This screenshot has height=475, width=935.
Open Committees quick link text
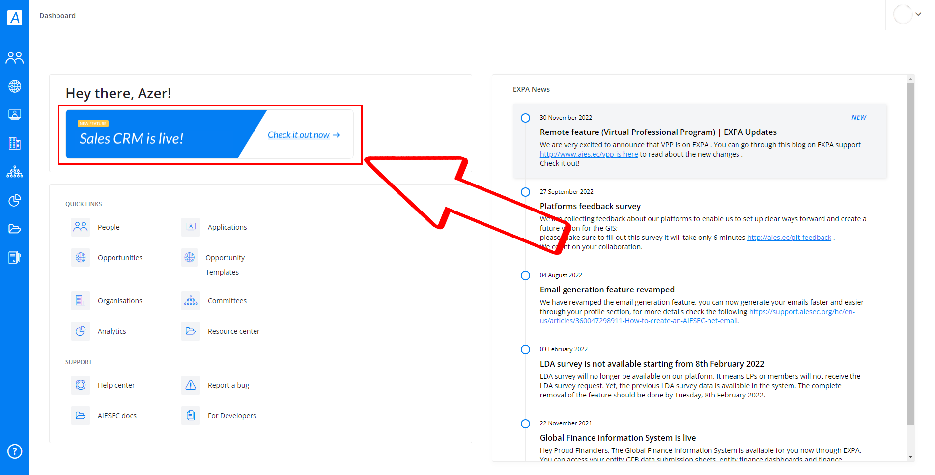point(227,301)
